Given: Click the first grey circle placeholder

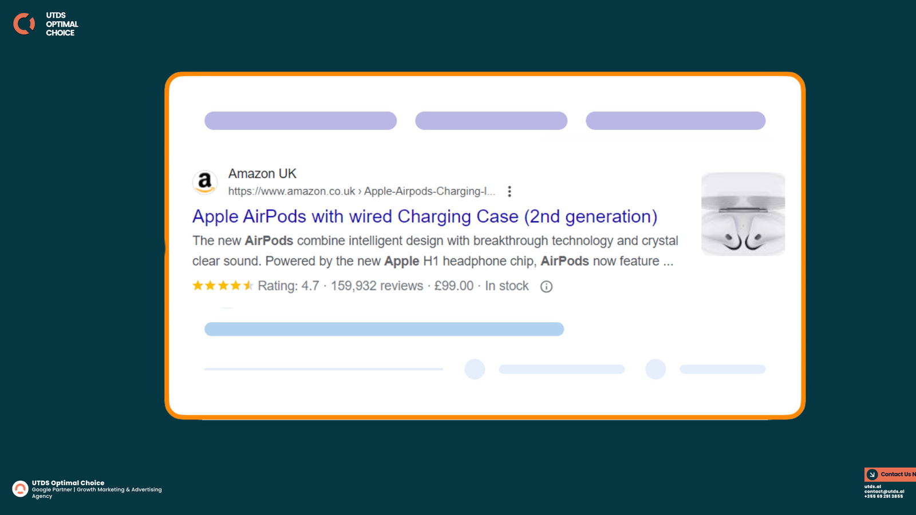Looking at the screenshot, I should coord(475,369).
